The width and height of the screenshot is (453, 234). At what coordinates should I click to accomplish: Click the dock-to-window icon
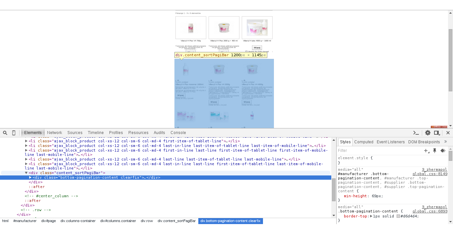click(x=437, y=133)
